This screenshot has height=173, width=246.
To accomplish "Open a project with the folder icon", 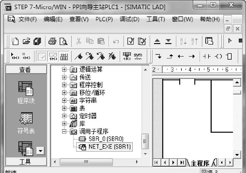I will click(26, 41).
